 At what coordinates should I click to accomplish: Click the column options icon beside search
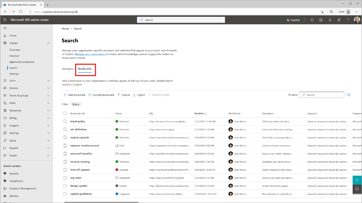(x=348, y=95)
